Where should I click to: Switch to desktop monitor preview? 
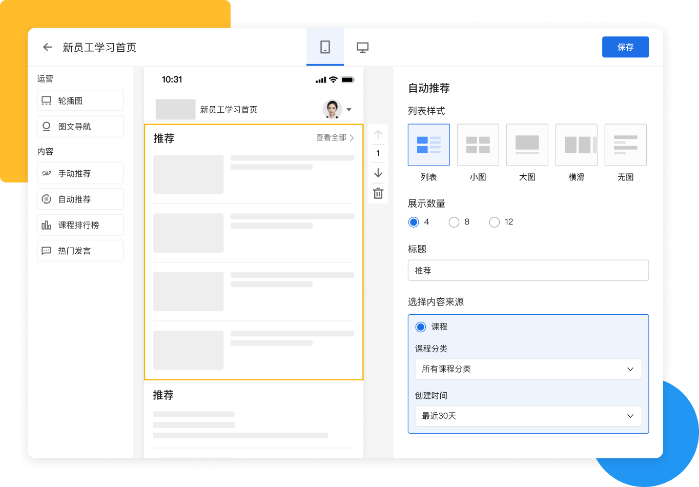(x=362, y=47)
